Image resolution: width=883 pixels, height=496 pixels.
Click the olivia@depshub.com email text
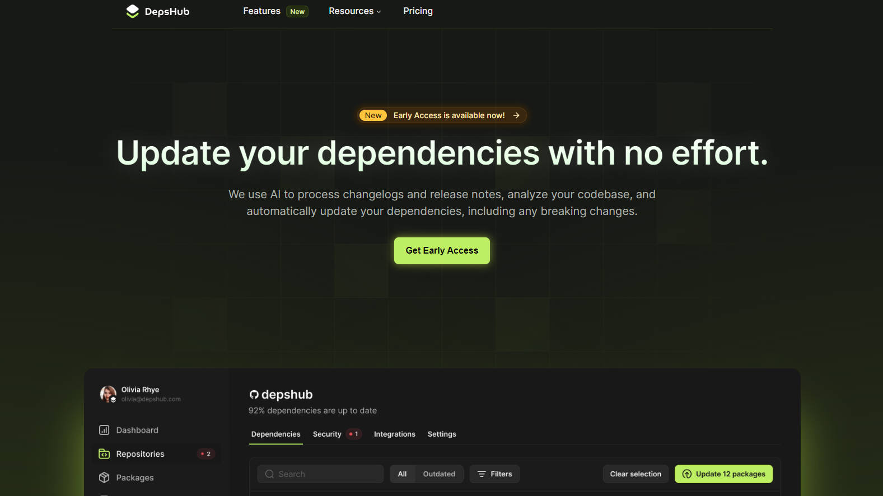[x=151, y=399]
